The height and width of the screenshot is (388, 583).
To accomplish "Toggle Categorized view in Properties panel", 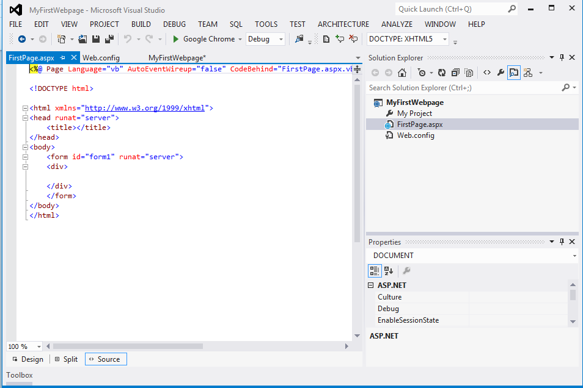I will coord(374,271).
